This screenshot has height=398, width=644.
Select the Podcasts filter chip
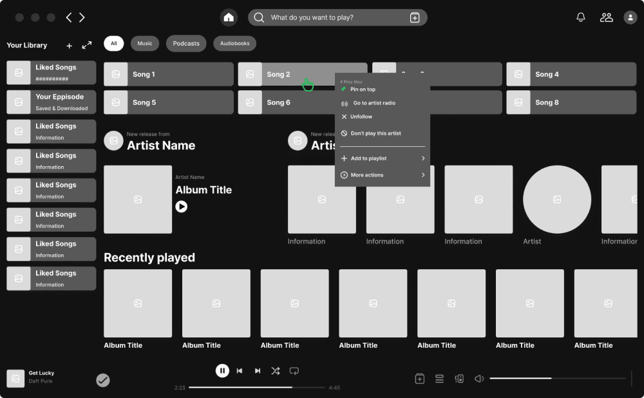(186, 43)
